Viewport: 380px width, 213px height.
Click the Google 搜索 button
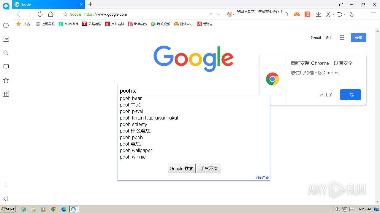182,168
